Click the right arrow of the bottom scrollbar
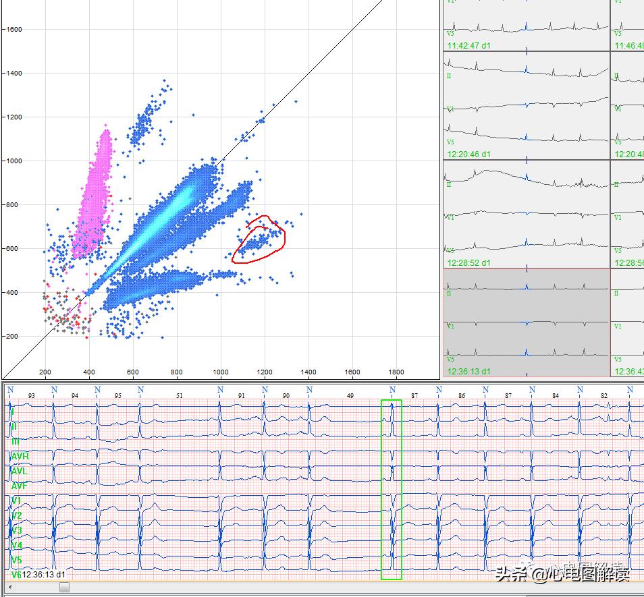This screenshot has height=597, width=644. pyautogui.click(x=639, y=588)
